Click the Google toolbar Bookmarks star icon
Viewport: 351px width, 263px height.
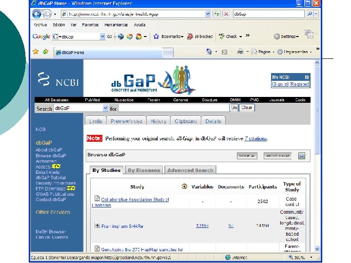pyautogui.click(x=156, y=36)
